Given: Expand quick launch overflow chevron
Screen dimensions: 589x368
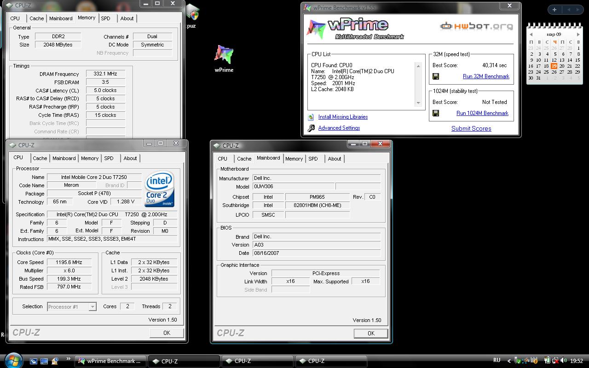Looking at the screenshot, I should pos(69,359).
